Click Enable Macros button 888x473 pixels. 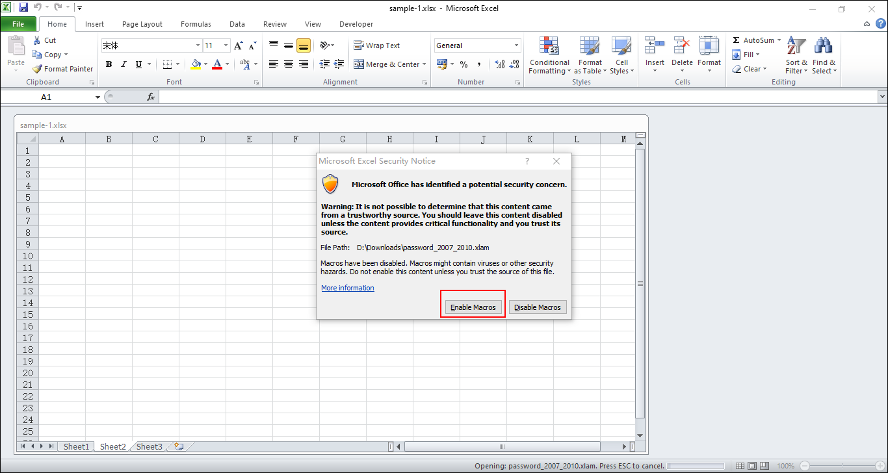(x=473, y=307)
